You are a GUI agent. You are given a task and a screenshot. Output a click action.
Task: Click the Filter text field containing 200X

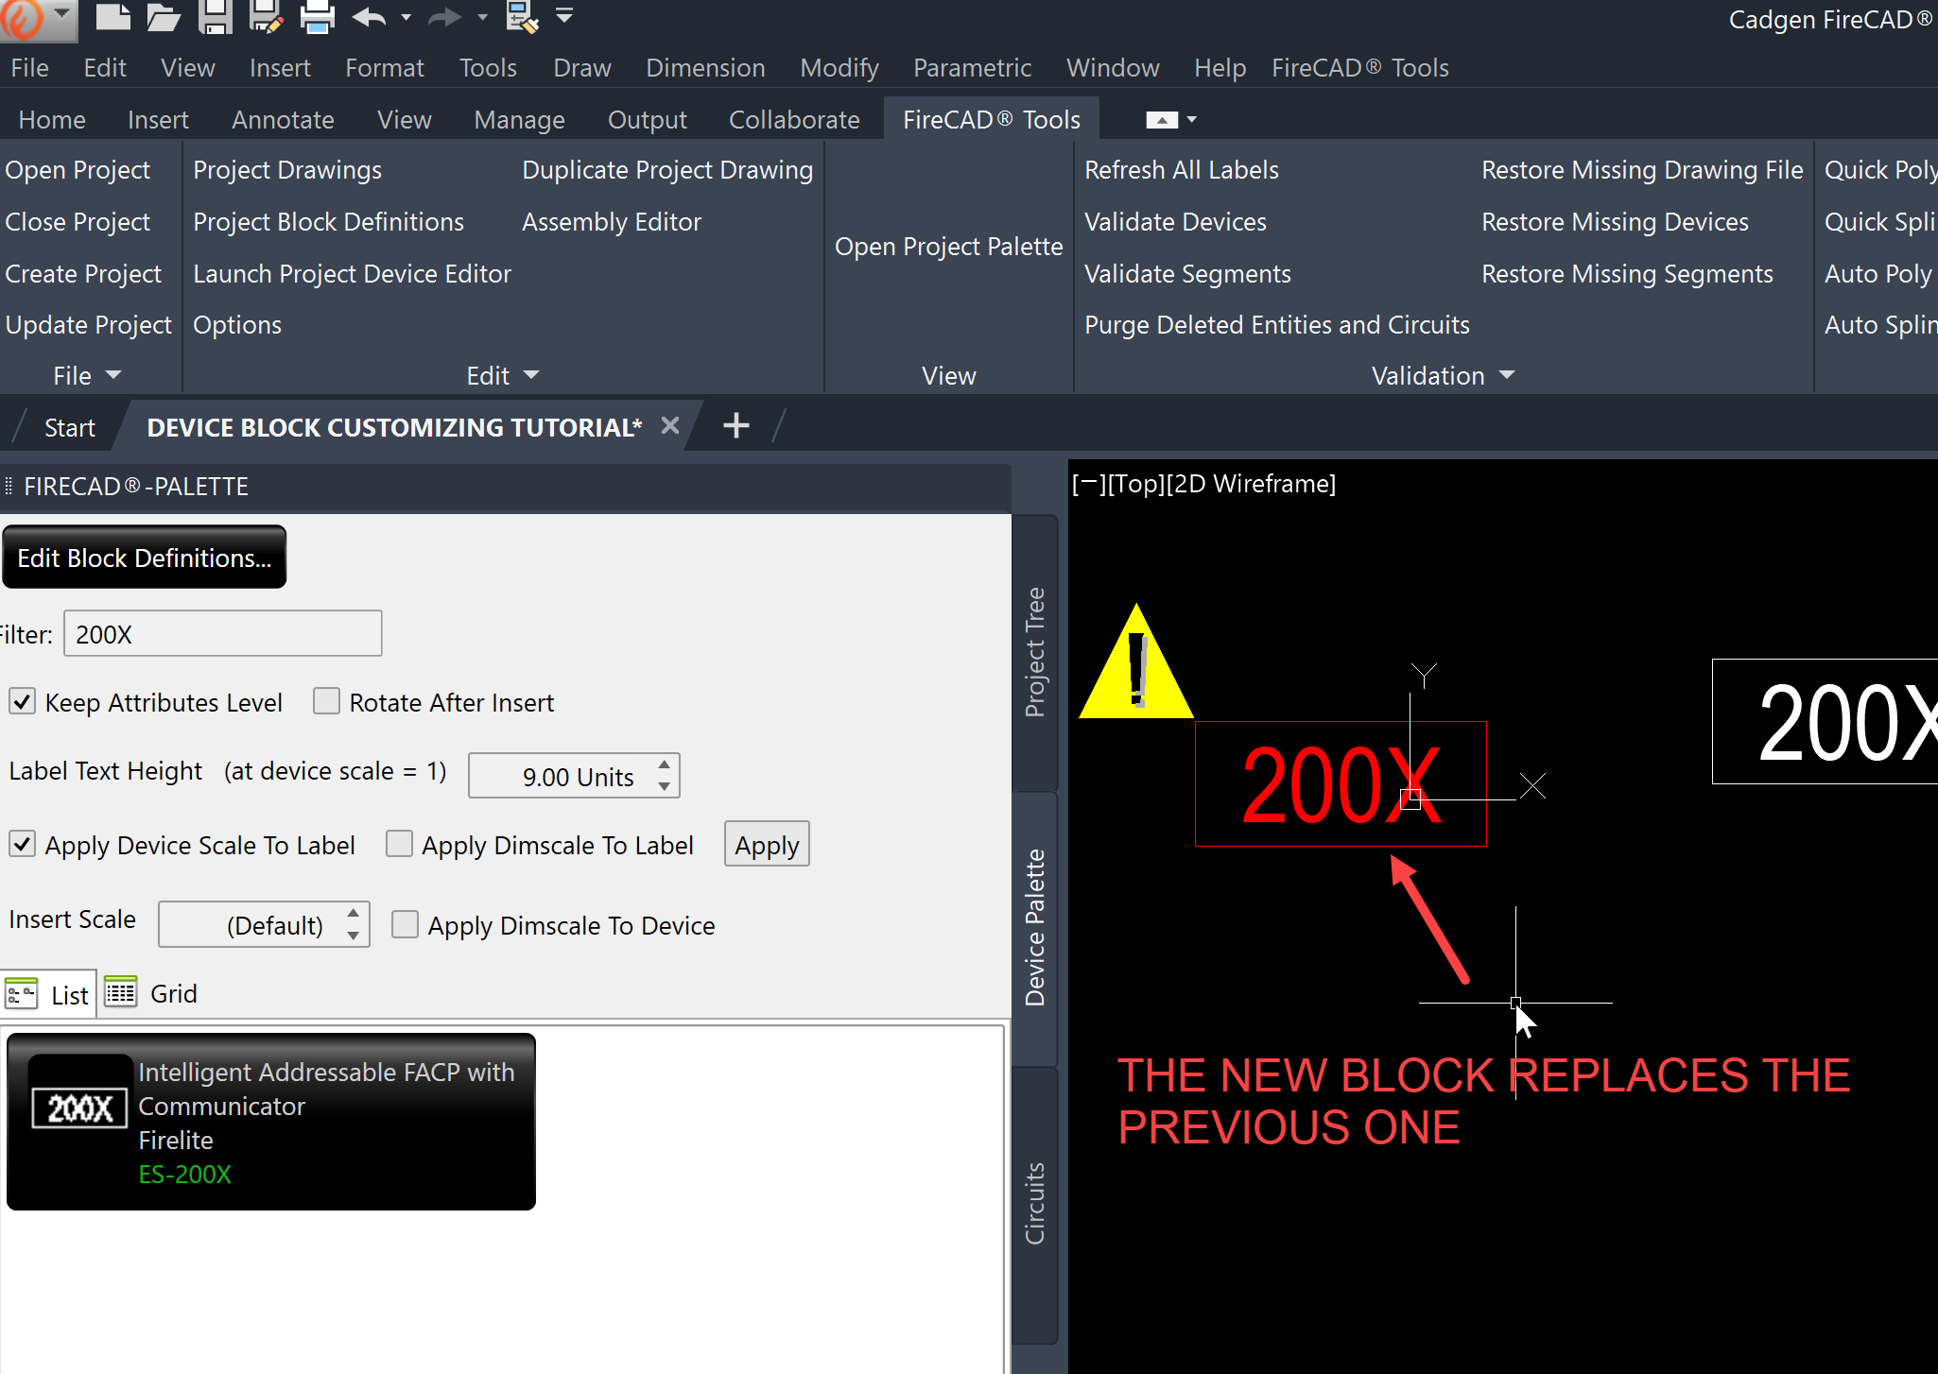(x=223, y=633)
